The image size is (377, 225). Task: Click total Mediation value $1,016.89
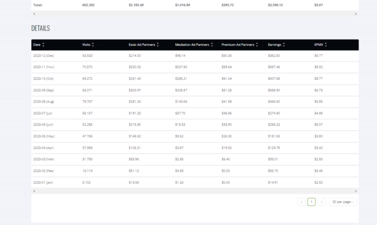[183, 5]
